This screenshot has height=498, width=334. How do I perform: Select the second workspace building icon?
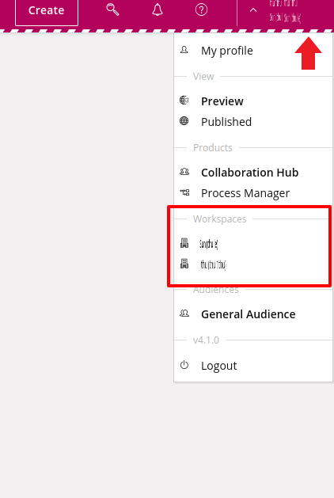tap(184, 264)
